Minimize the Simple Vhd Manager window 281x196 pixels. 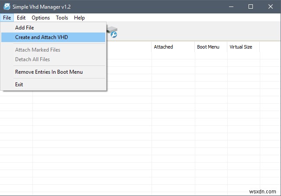[x=231, y=7]
